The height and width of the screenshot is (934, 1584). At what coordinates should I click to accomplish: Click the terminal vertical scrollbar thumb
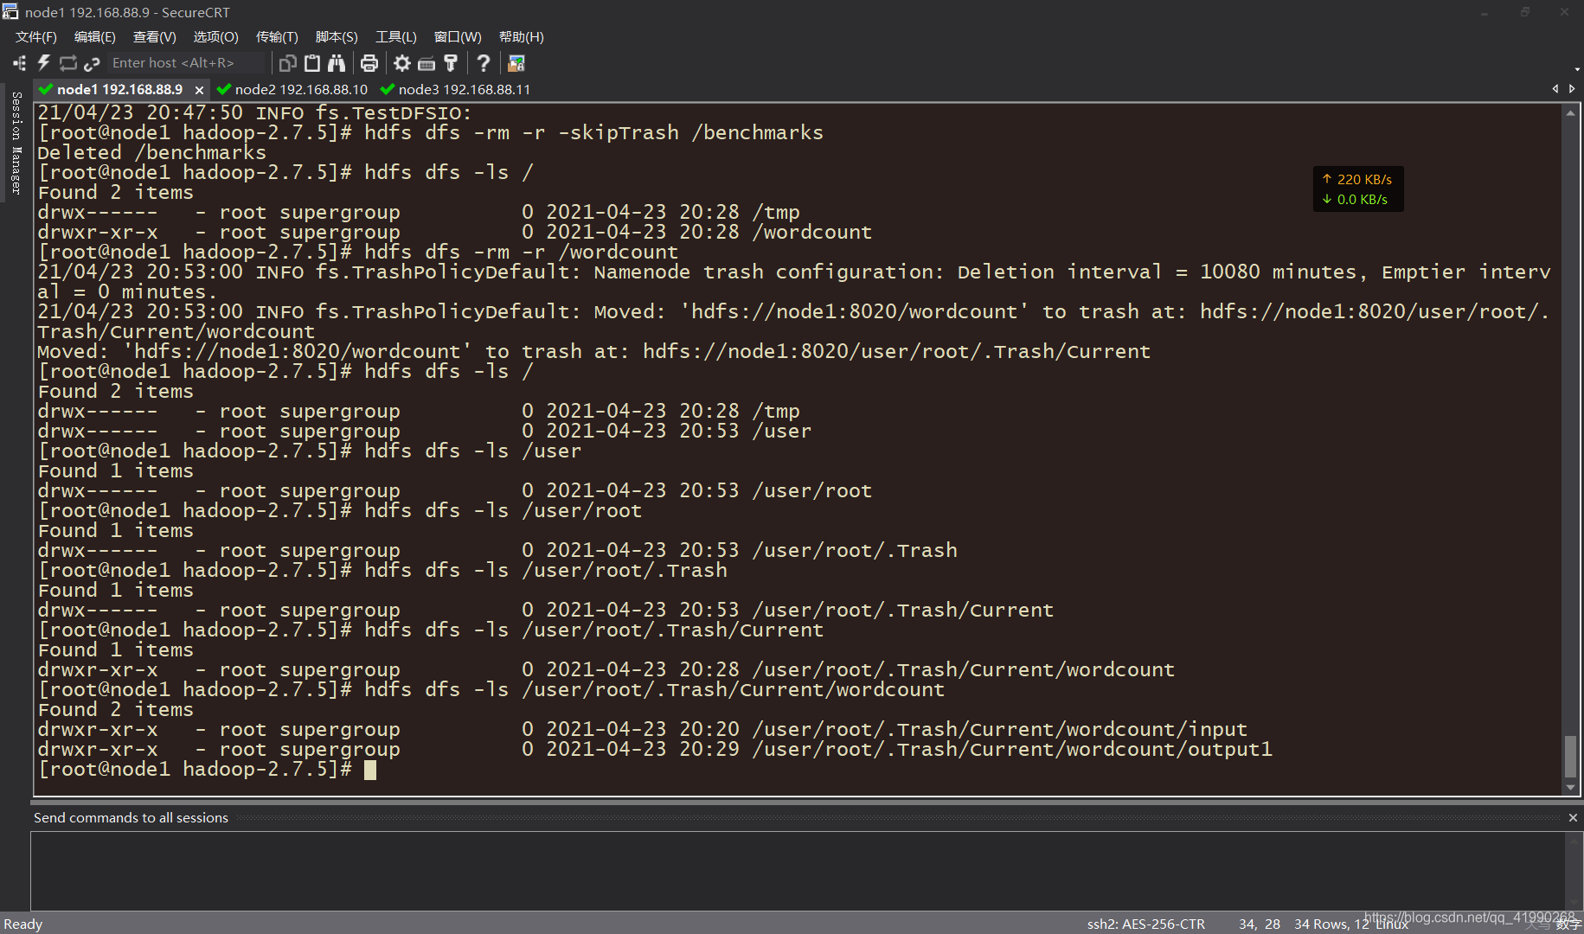coord(1571,757)
